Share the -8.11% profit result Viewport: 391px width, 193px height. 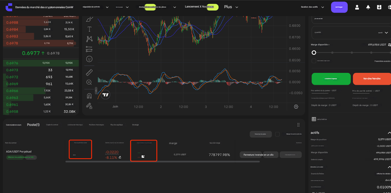[x=120, y=157]
